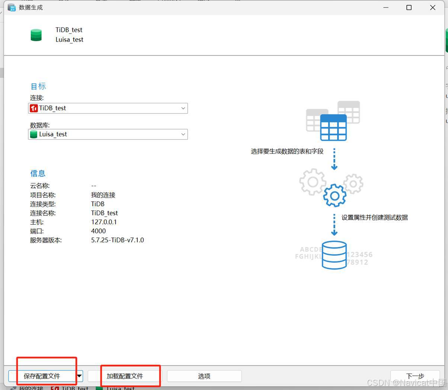Click the blue table grid illustration

(333, 127)
